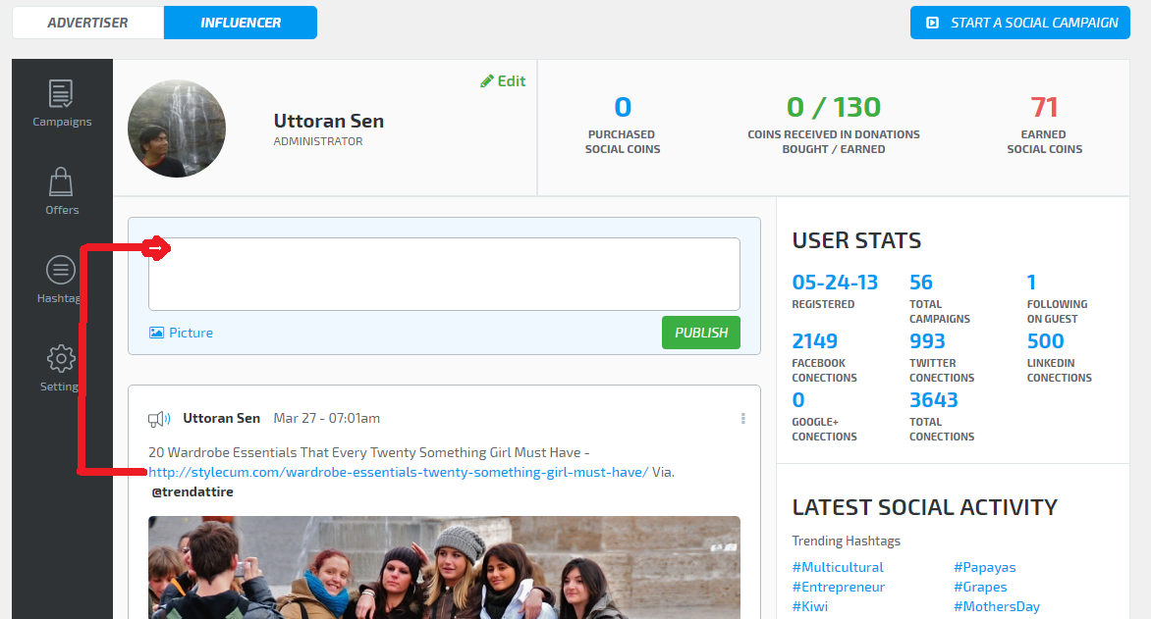Click the 2149 Facebook connections stat

815,341
